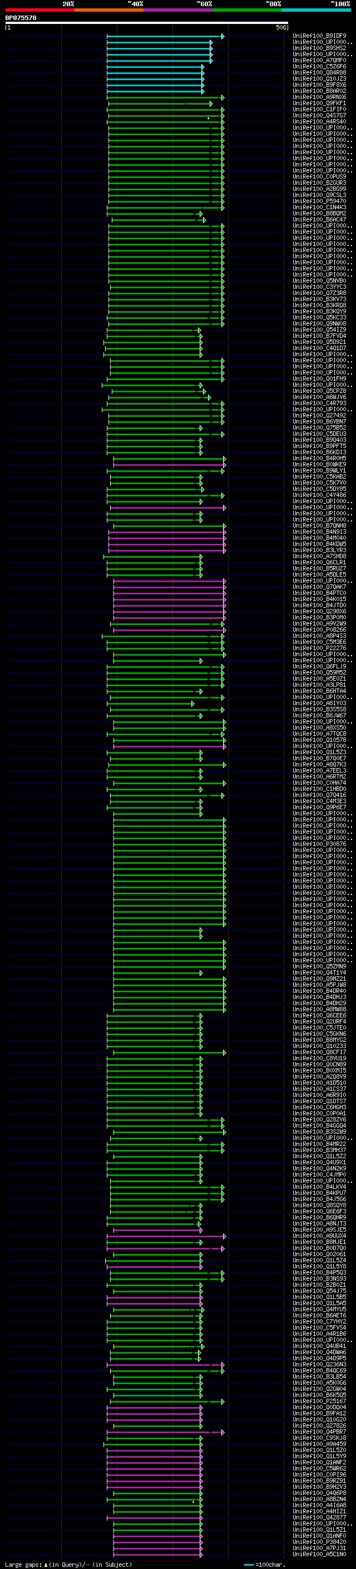Open hit UniRef100_B4QC69

coord(319,1370)
